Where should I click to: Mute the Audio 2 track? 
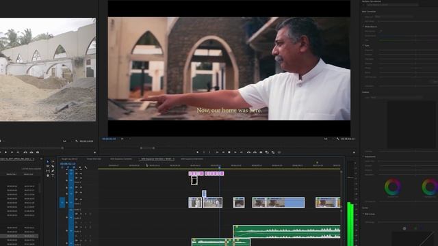tap(81, 228)
